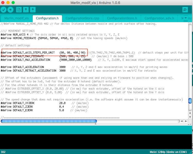Click the console resize handle below editor

point(95,124)
